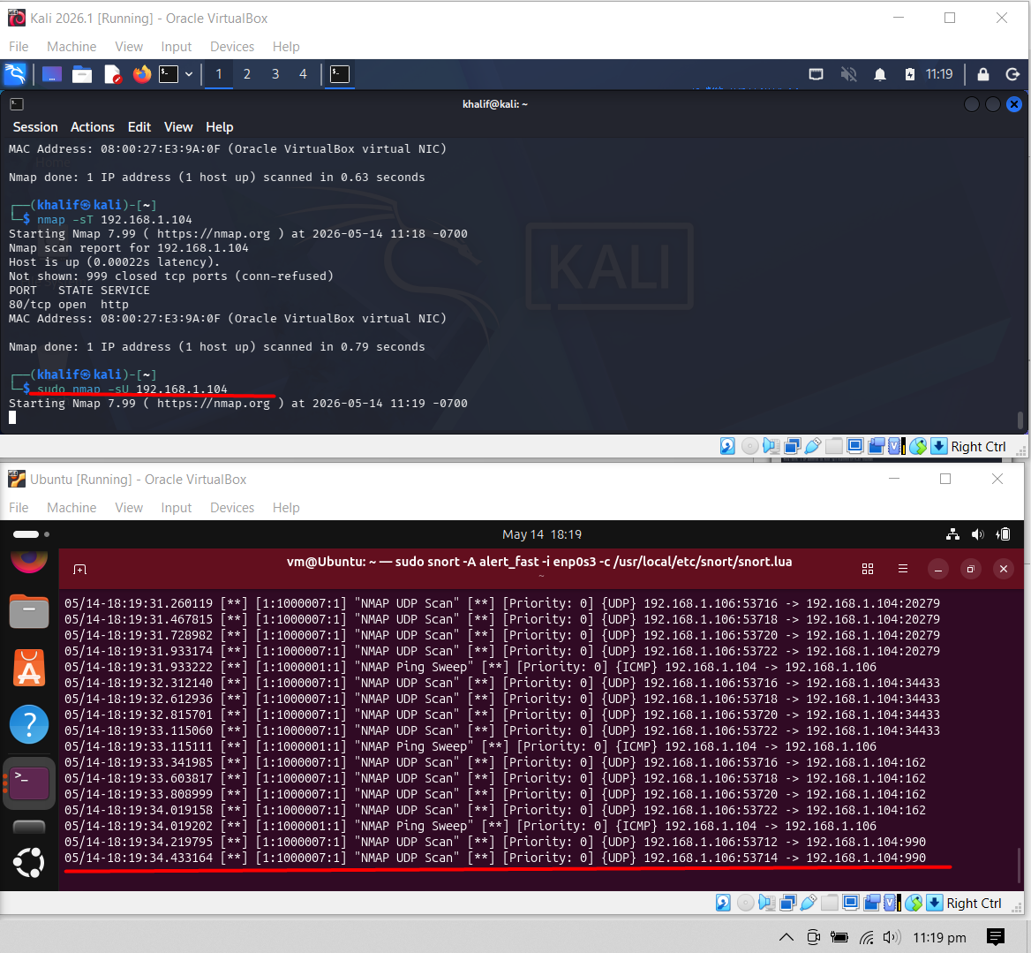
Task: Open new tab in Ubuntu terminal
Action: point(80,569)
